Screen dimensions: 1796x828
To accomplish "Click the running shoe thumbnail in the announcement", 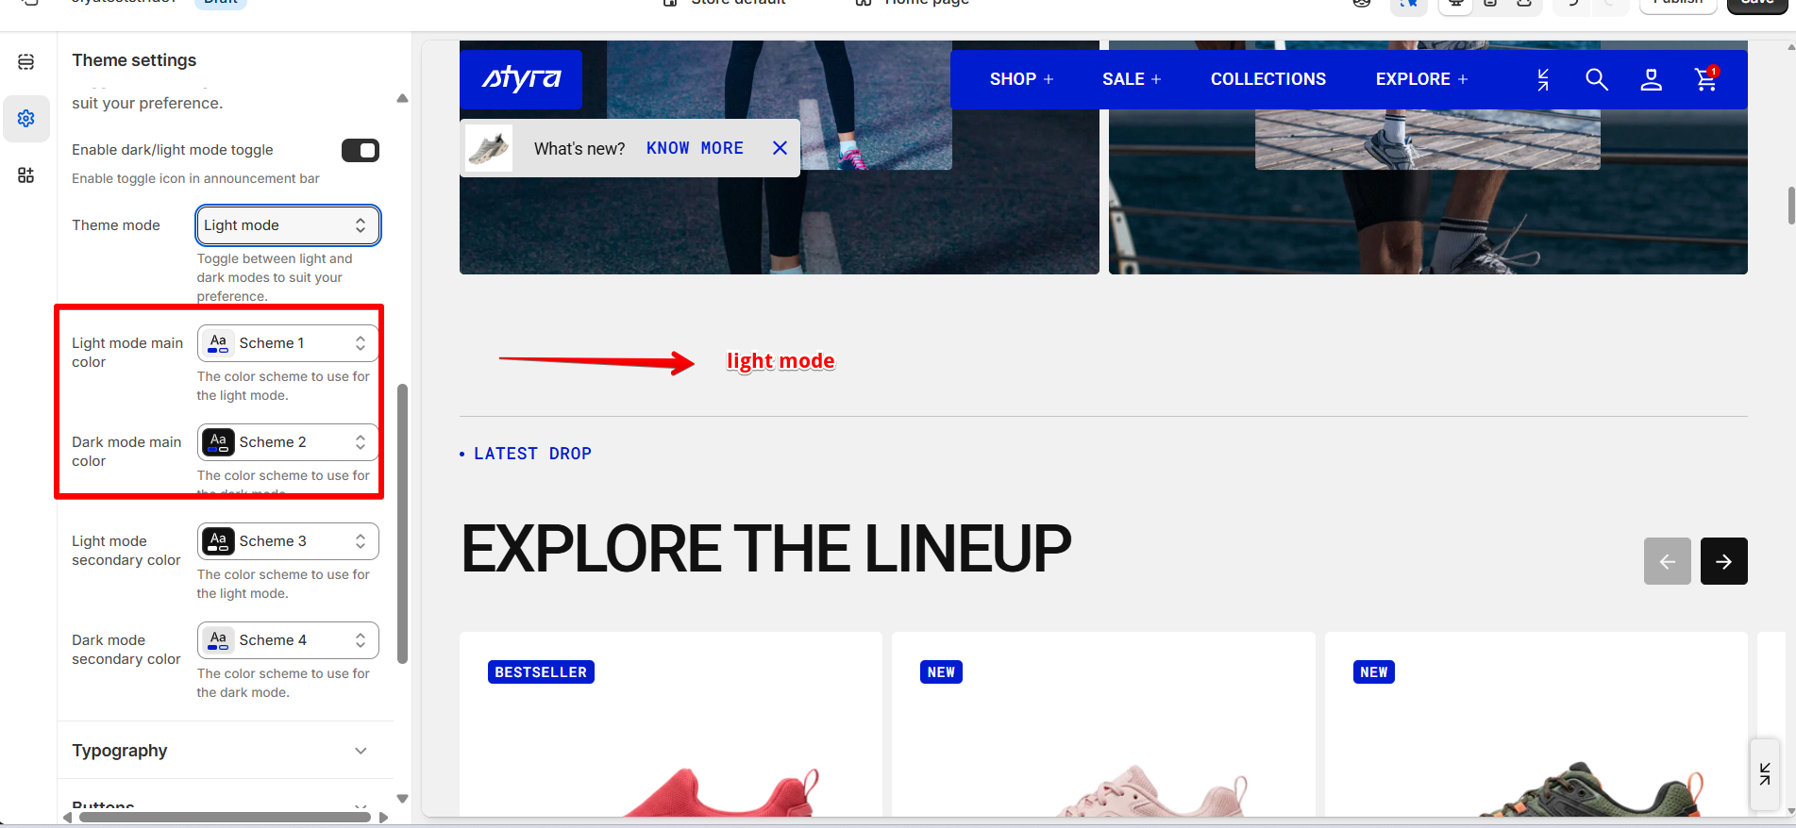I will pos(489,148).
